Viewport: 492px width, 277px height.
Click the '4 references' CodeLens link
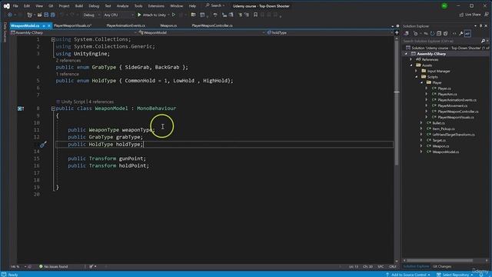(101, 102)
